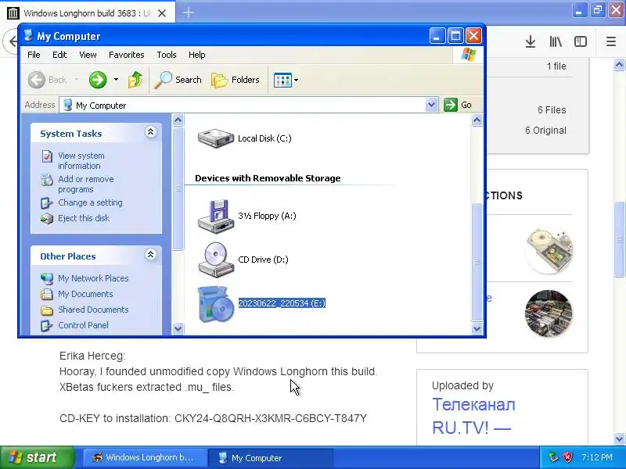Viewport: 626px width, 469px height.
Task: Click the Shared Documents folder icon
Action: (47, 310)
